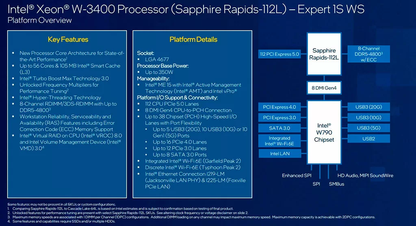Click the 112 PCI Express 5.0 box
The height and width of the screenshot is (226, 416).
[x=279, y=54]
